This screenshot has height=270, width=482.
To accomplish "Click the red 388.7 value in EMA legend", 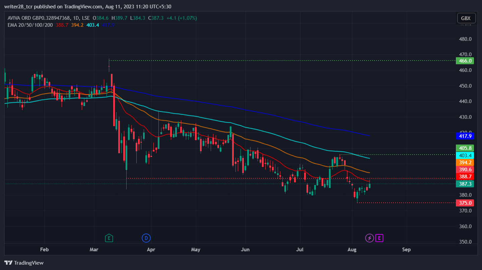I will (63, 25).
